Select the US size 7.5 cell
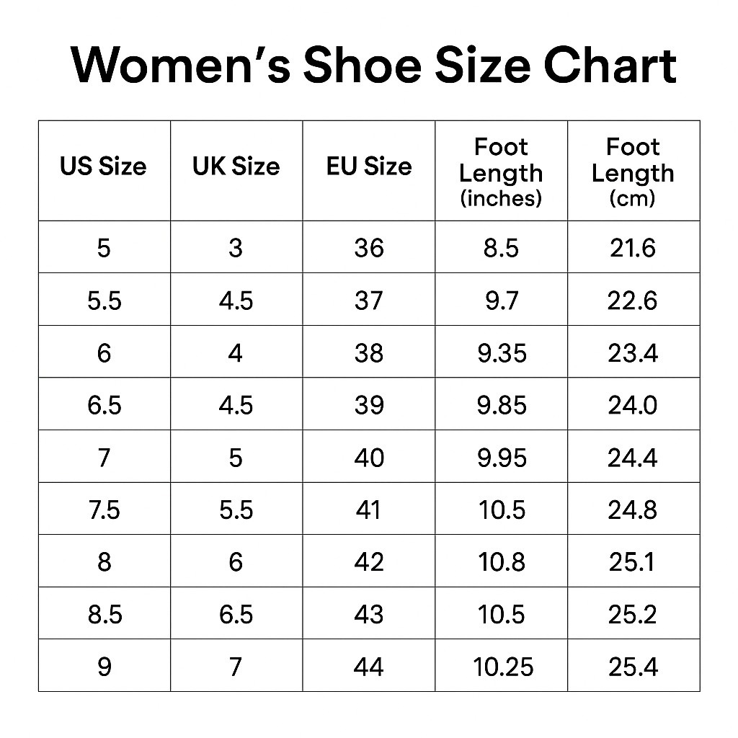Viewport: 738px width, 738px height. click(105, 510)
